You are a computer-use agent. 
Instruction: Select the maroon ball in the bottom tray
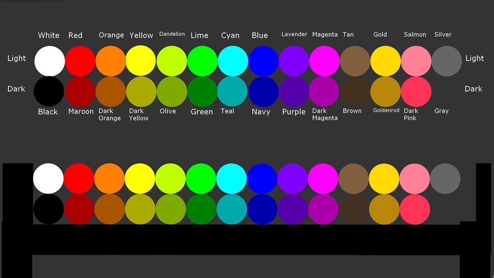pyautogui.click(x=79, y=209)
